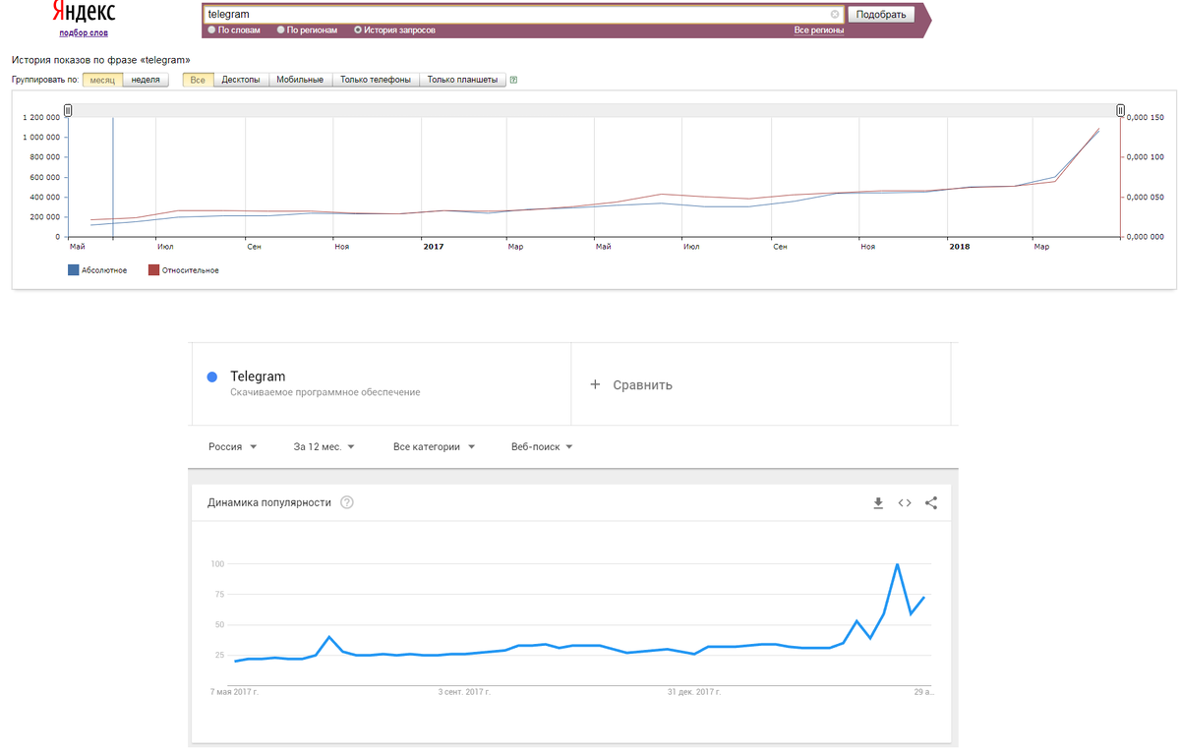Share the popularity dynamics chart

pos(931,502)
